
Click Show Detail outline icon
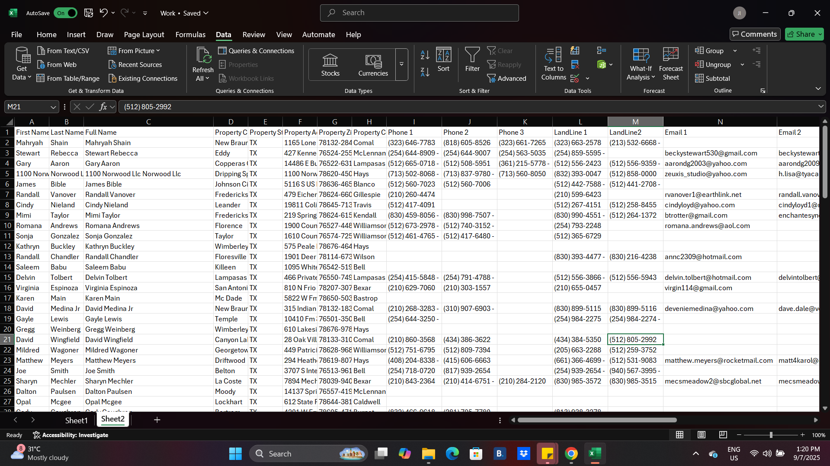point(756,51)
